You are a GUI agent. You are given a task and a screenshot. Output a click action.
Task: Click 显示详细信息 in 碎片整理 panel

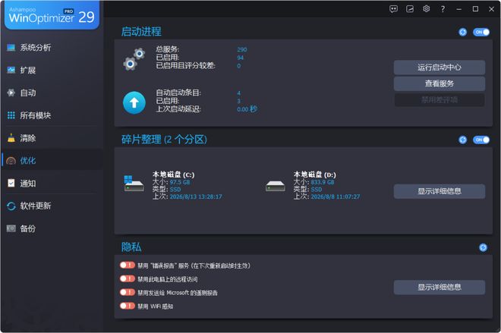[440, 191]
